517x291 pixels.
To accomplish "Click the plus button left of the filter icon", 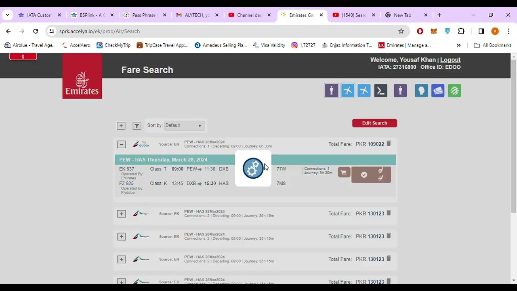I will click(x=121, y=126).
